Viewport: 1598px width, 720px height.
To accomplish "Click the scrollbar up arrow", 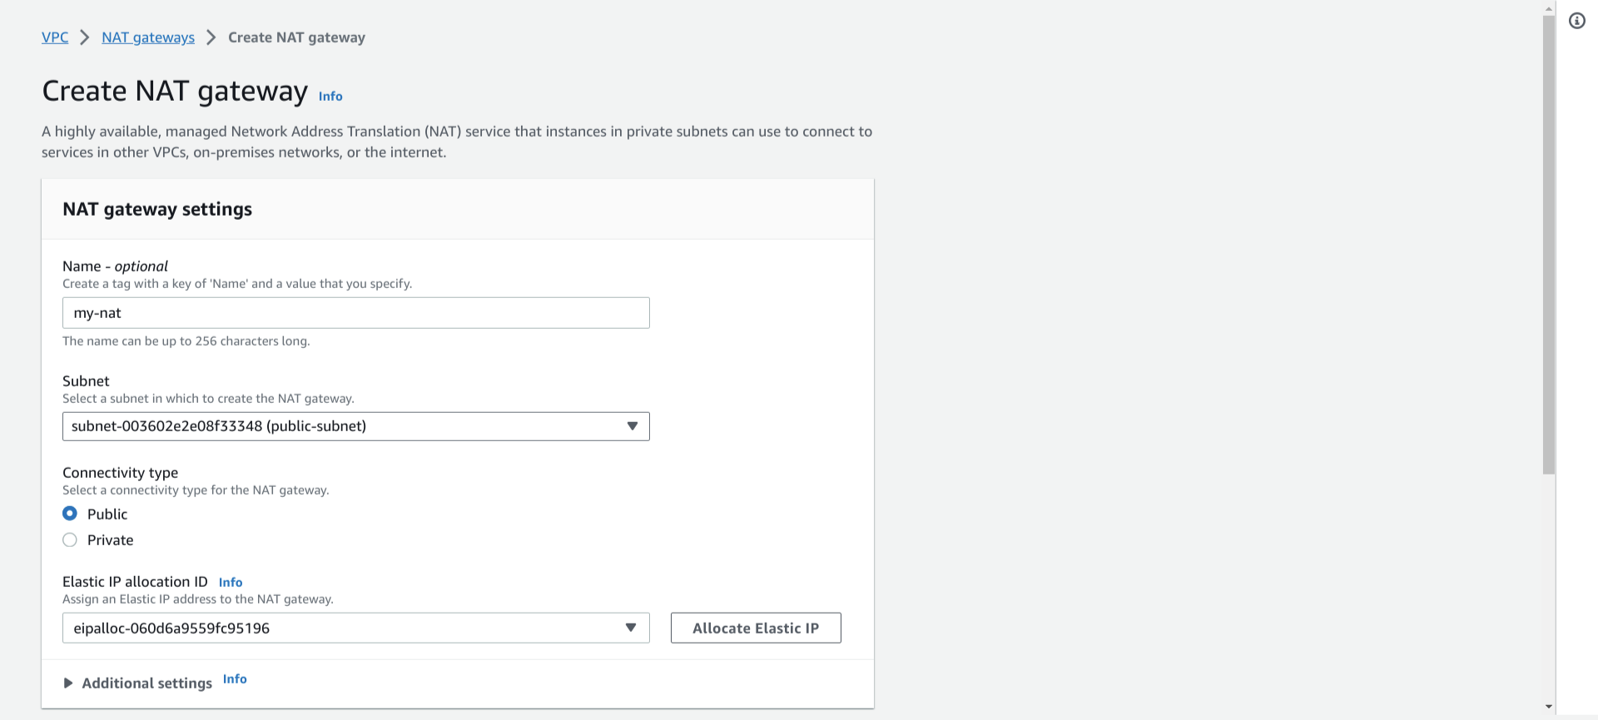I will [x=1548, y=8].
